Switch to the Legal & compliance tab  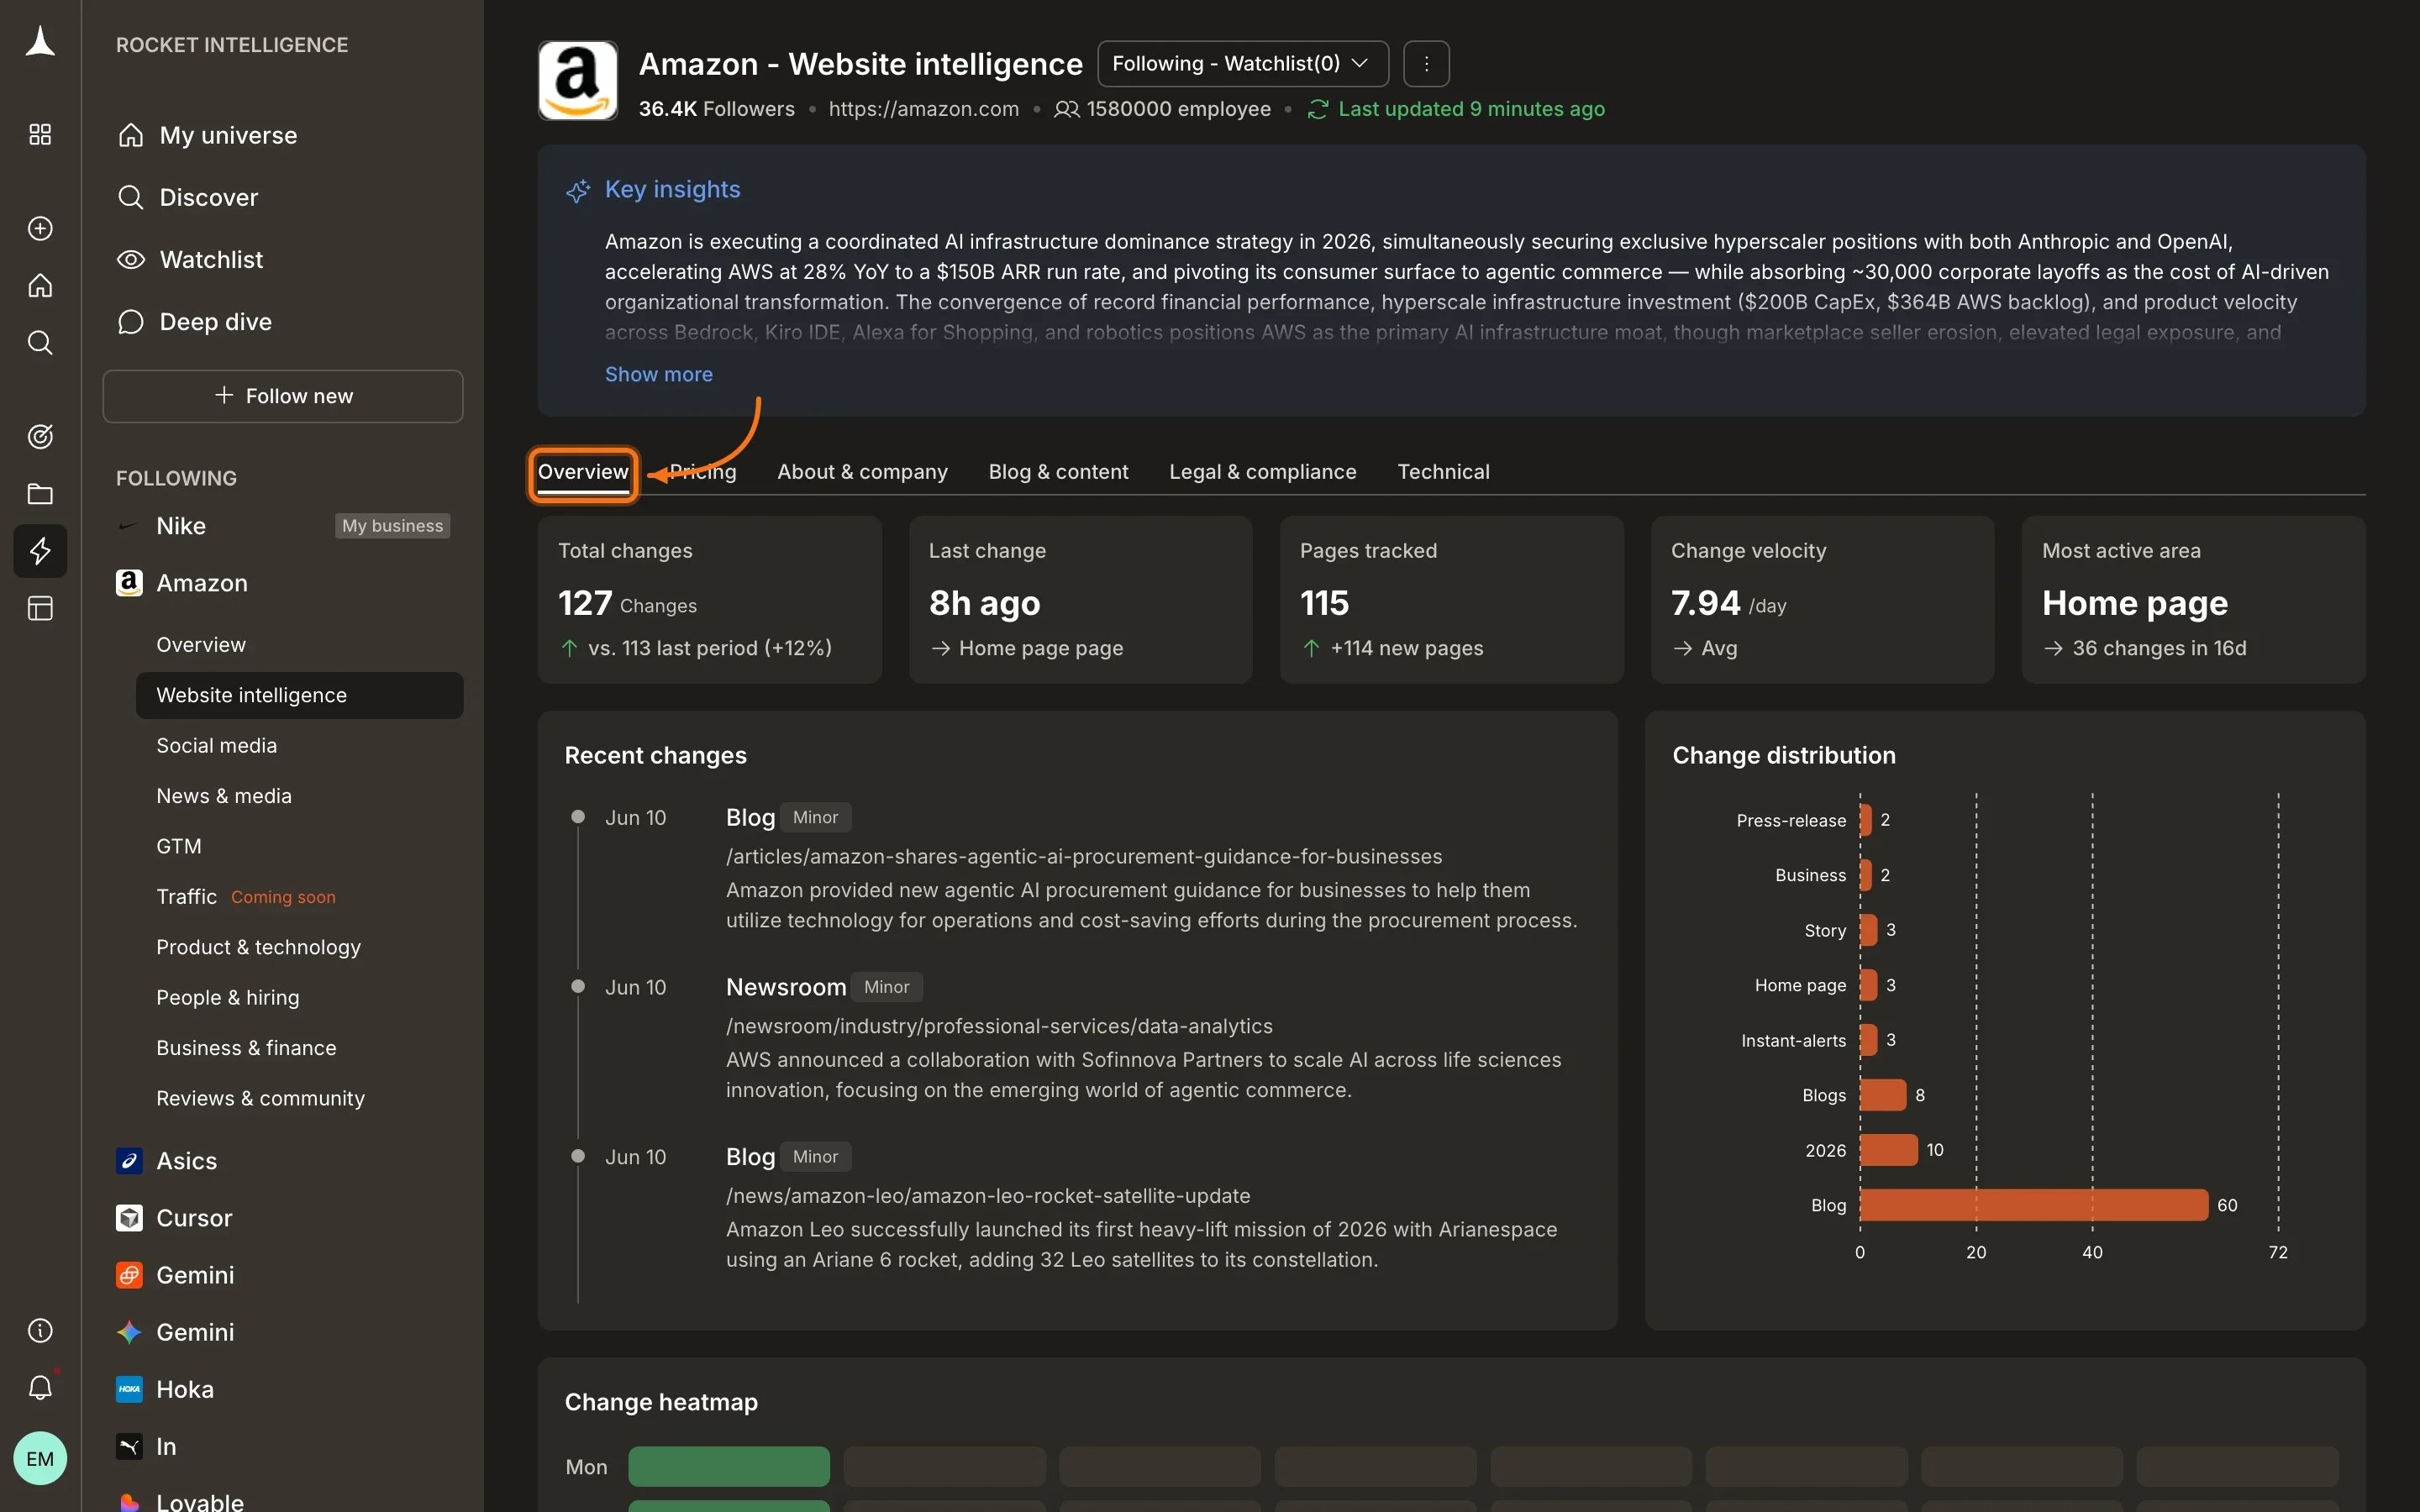[x=1262, y=472]
